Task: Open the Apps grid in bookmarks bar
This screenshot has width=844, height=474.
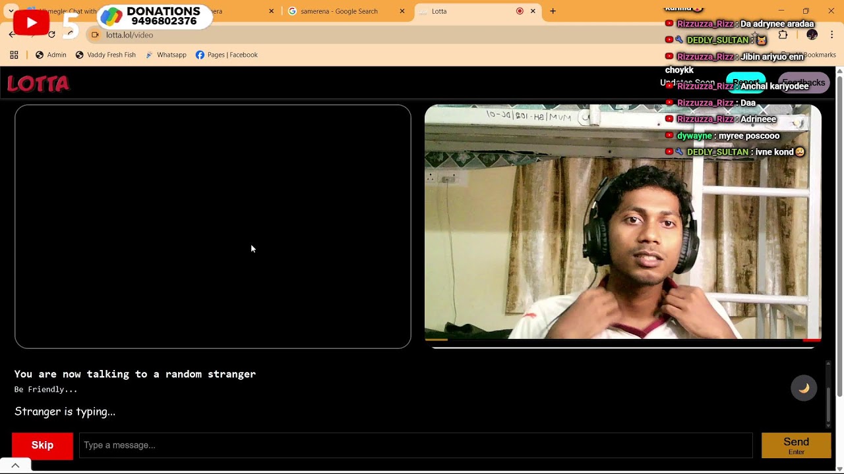Action: [x=14, y=55]
